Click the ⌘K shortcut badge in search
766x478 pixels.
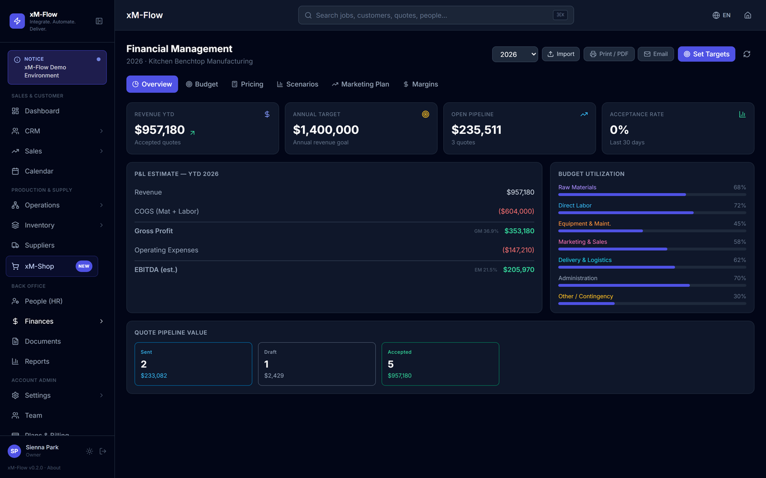coord(560,16)
